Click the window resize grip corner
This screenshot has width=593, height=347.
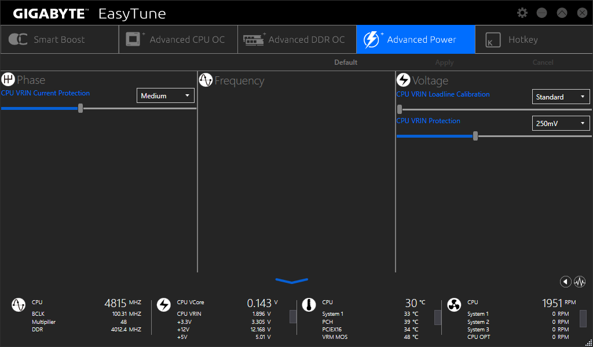coord(588,343)
